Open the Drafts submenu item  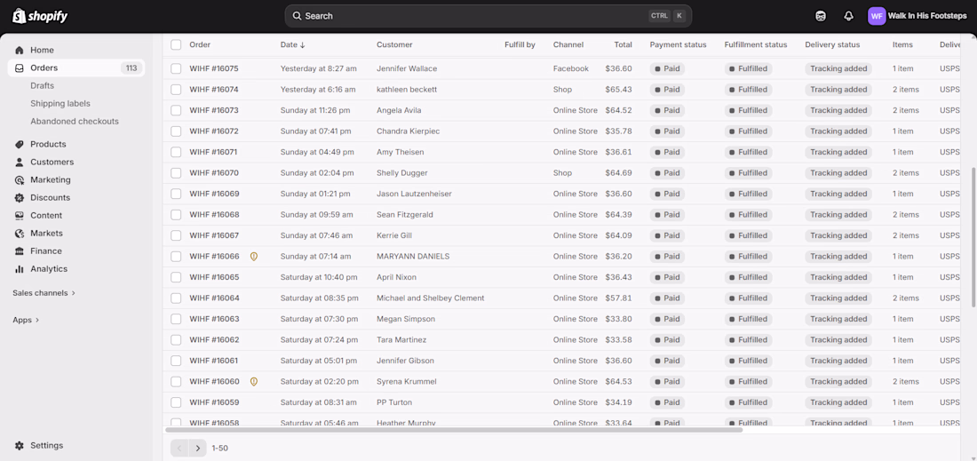coord(43,85)
